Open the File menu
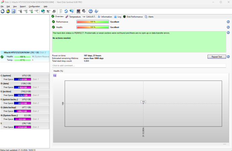This screenshot has width=232, height=151. coord(2,6)
